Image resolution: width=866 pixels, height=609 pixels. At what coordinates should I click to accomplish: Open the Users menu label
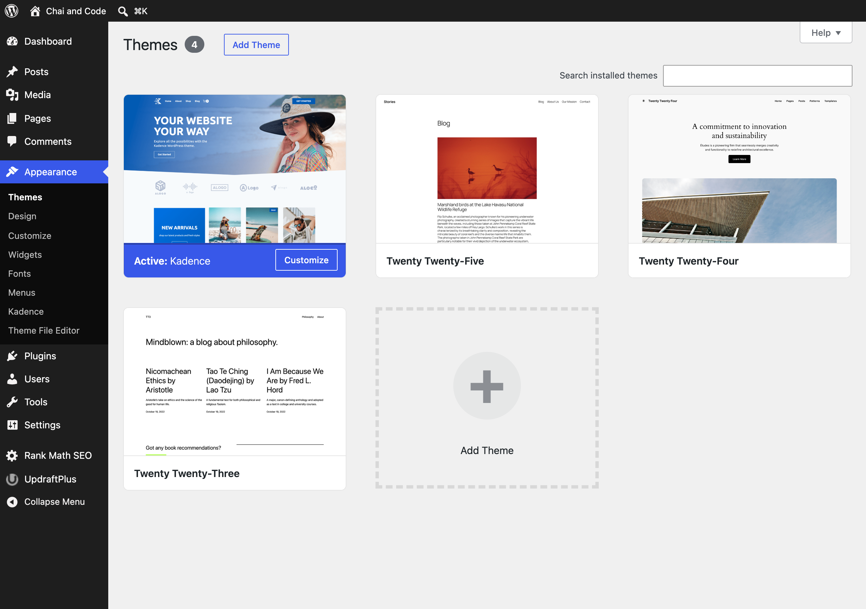tap(37, 379)
